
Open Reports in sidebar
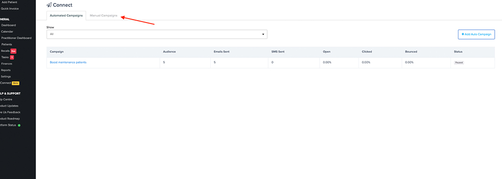pos(5,70)
